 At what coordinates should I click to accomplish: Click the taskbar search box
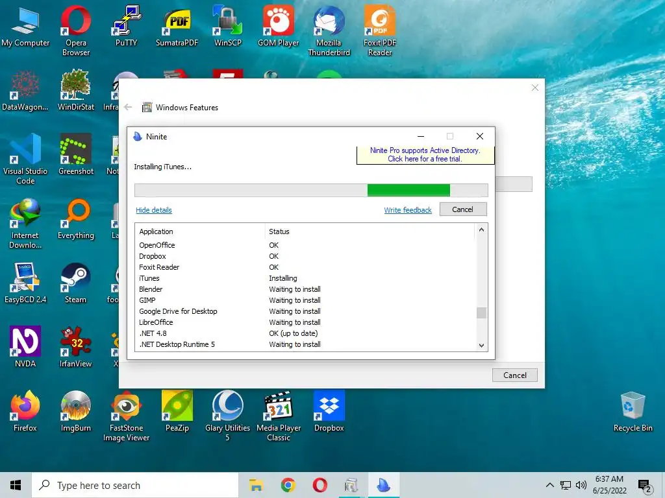[x=135, y=485]
